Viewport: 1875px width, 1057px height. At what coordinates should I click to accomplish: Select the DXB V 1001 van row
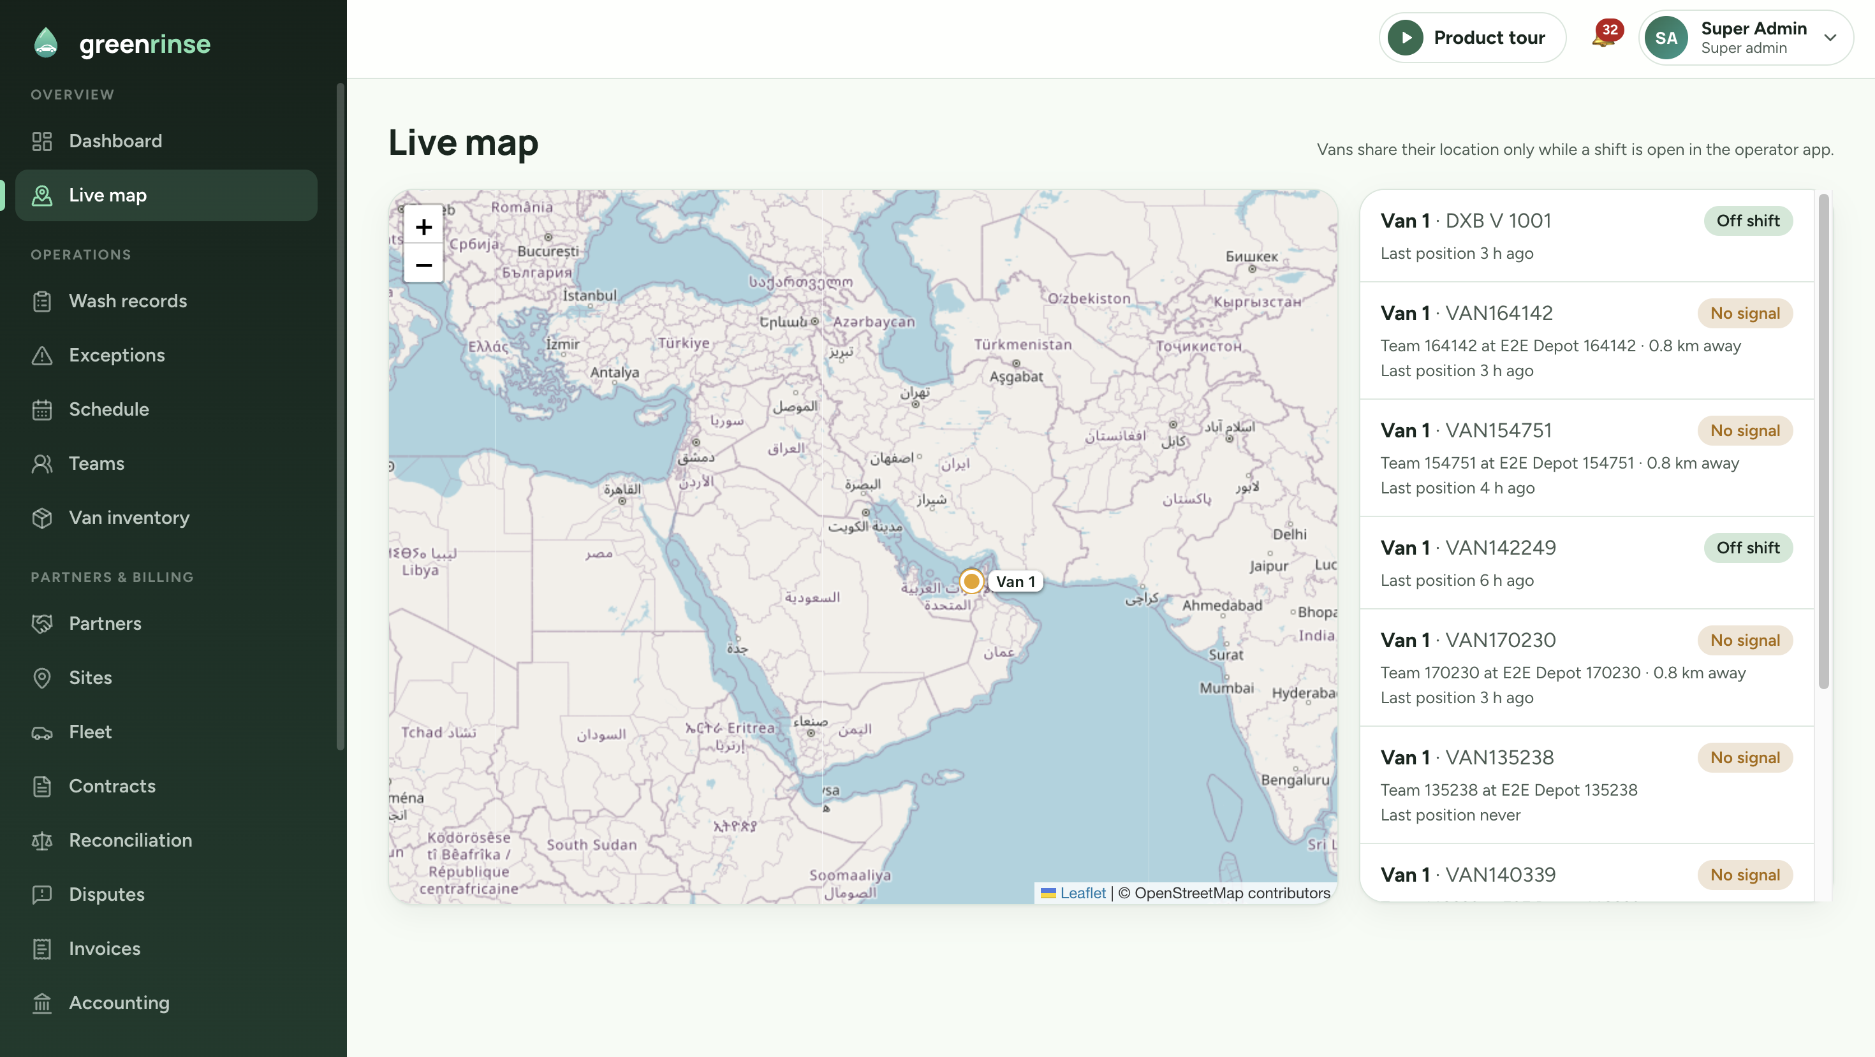tap(1587, 236)
